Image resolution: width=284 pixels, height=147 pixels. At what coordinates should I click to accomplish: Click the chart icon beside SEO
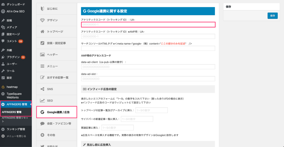point(42,100)
